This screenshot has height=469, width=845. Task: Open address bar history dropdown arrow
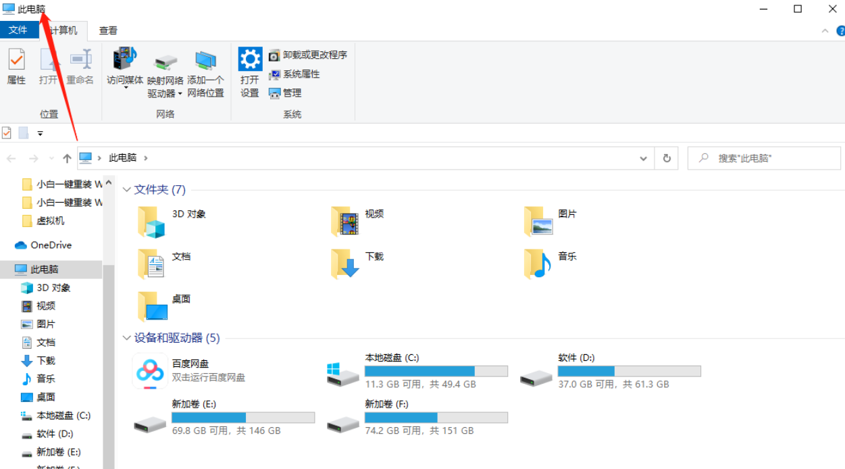pos(644,158)
